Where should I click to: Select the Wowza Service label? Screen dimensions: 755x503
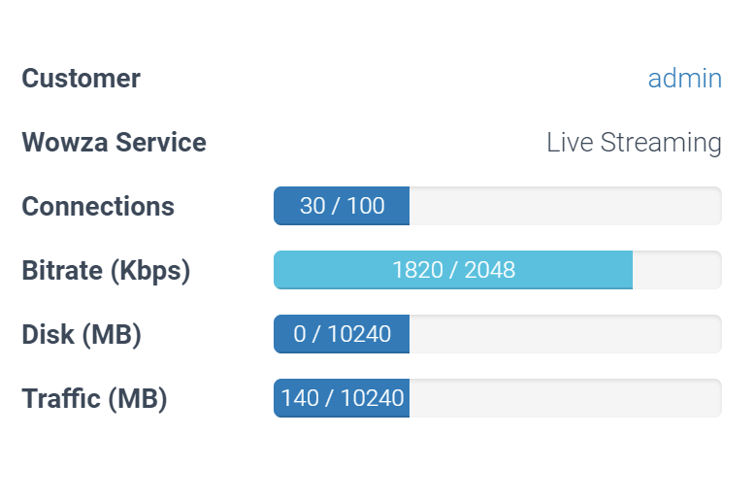pyautogui.click(x=115, y=143)
